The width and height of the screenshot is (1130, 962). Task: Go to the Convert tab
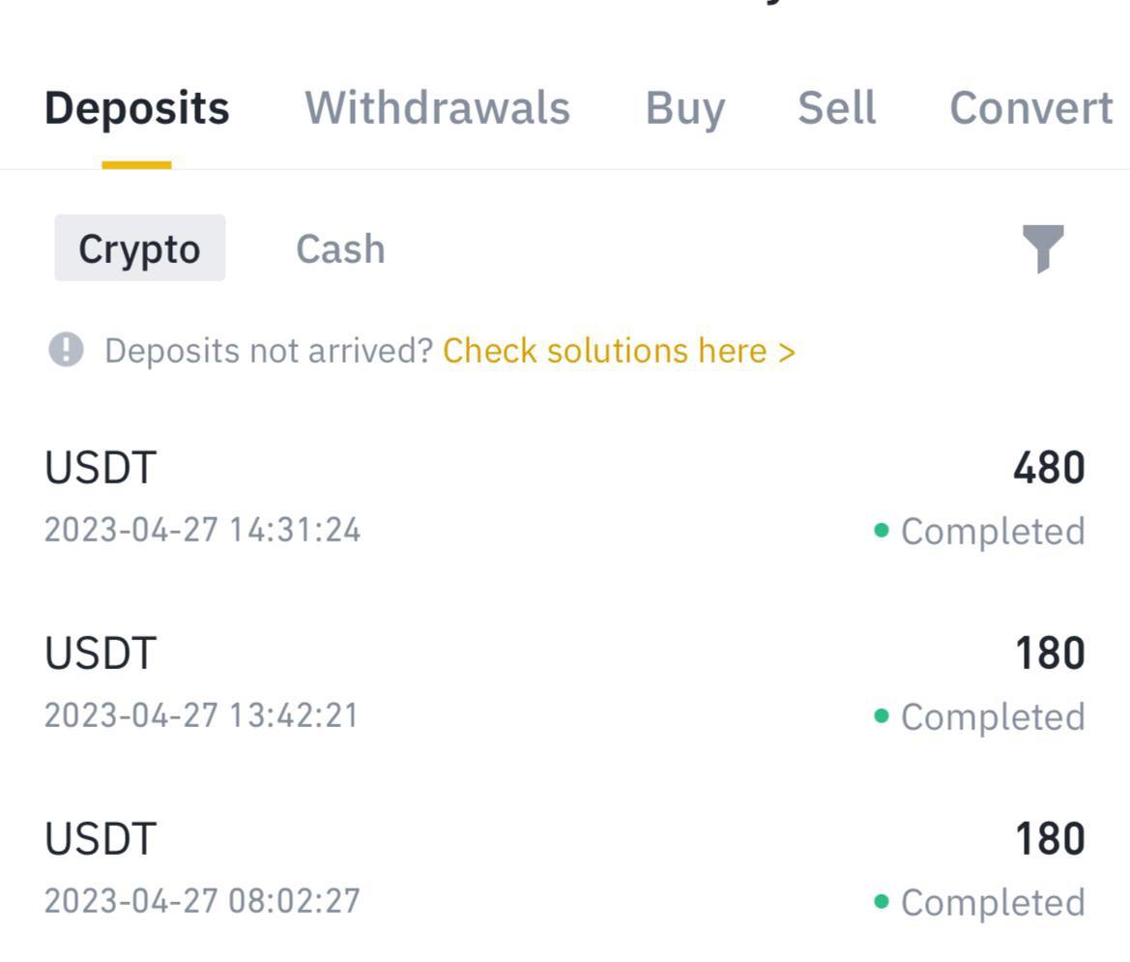coord(1030,107)
